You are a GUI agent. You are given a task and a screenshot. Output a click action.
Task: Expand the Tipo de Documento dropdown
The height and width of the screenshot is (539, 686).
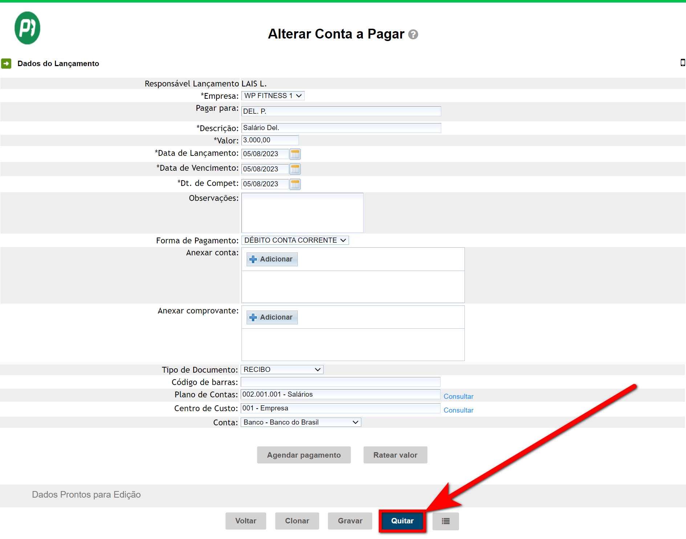[x=282, y=370]
